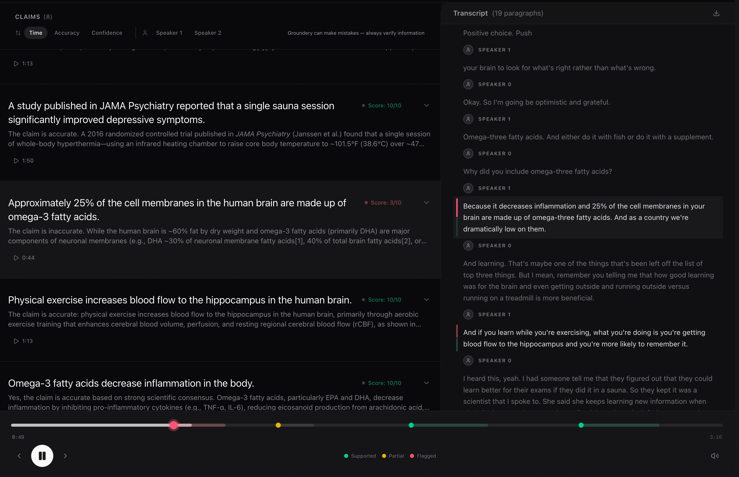Filter claims by Speaker 2
This screenshot has width=739, height=477.
point(208,33)
